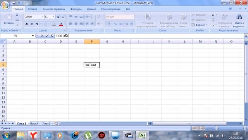Apply fill color bucket
Image resolution: width=248 pixels, height=140 pixels.
coord(53,24)
